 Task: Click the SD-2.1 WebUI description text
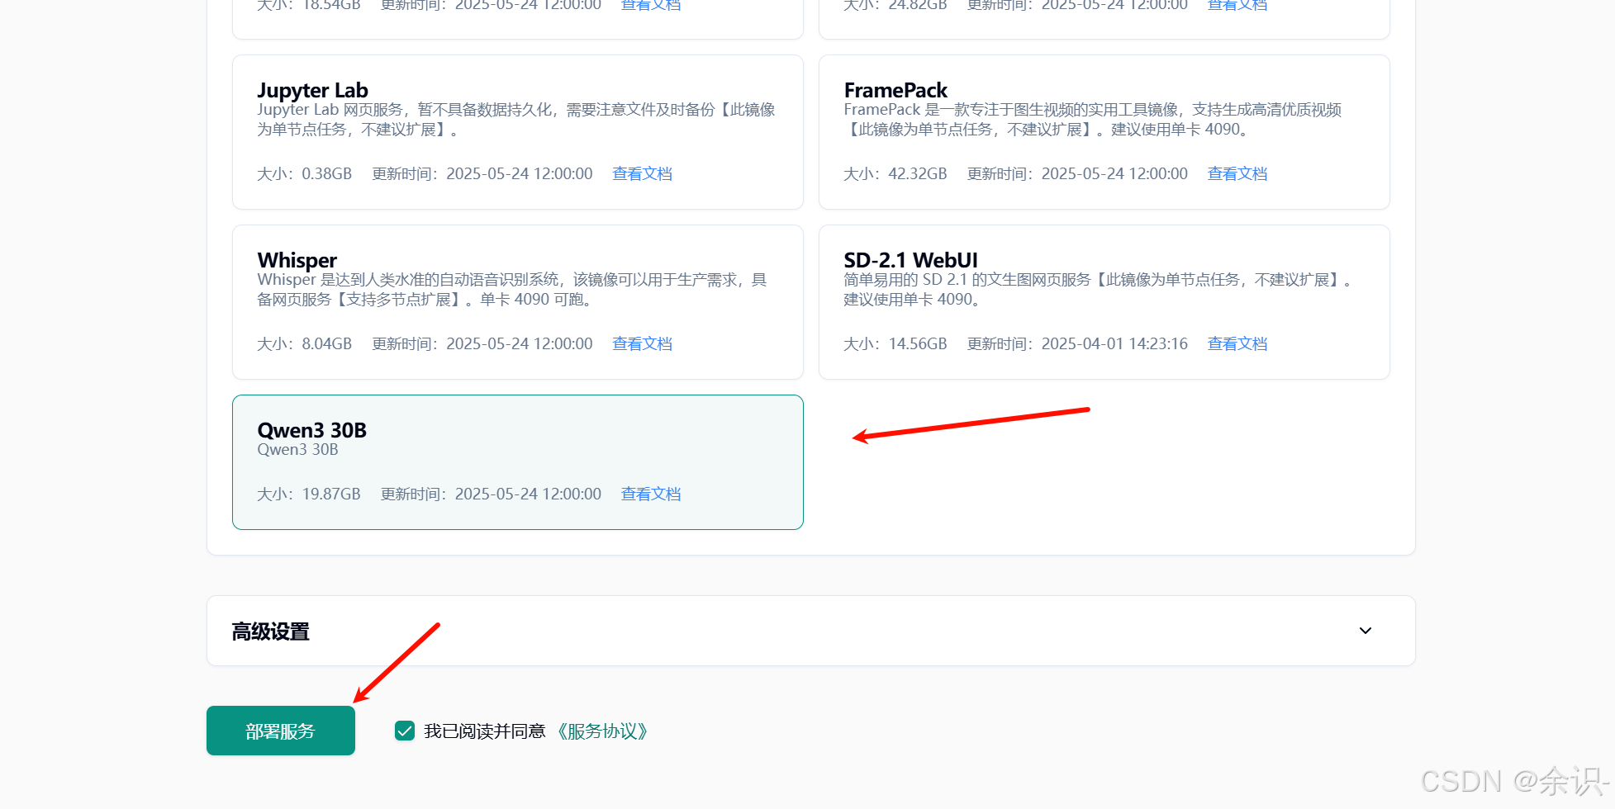(1099, 290)
